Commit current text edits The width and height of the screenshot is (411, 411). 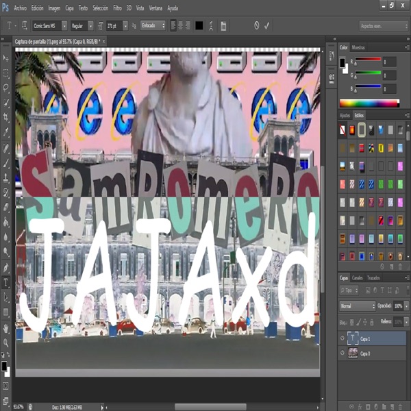coord(267,25)
